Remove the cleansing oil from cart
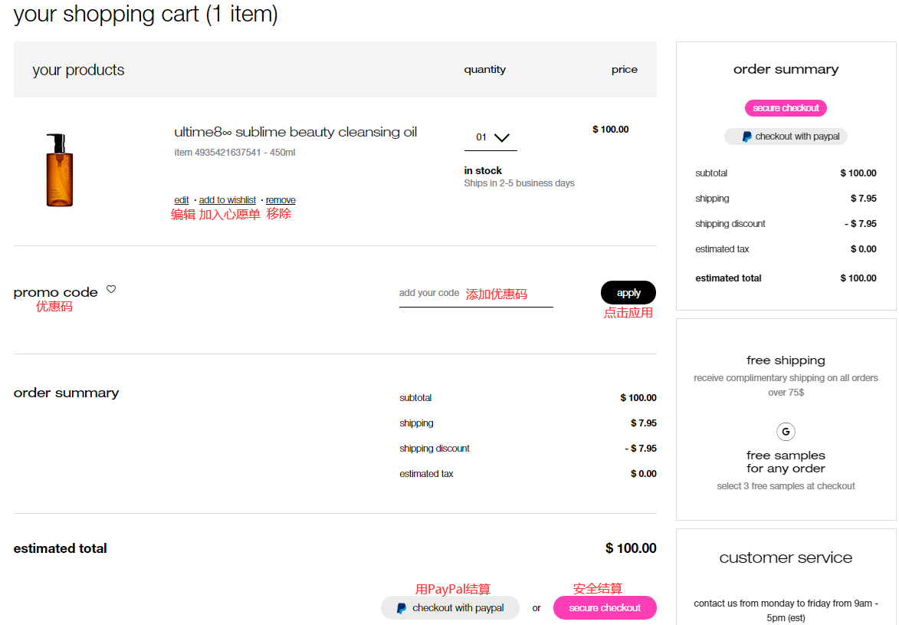Viewport: 899px width, 625px height. tap(281, 200)
